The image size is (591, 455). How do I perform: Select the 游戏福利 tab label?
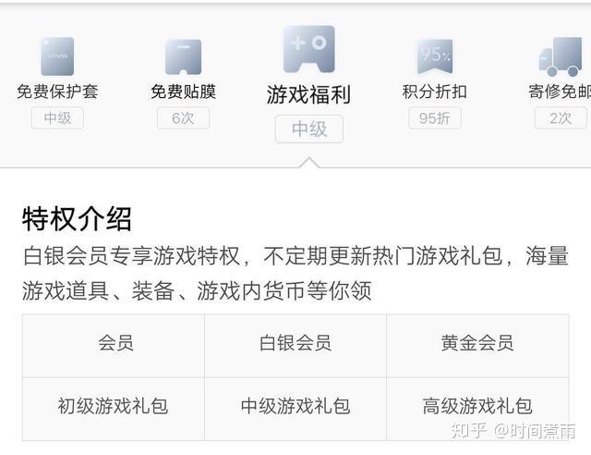[308, 94]
